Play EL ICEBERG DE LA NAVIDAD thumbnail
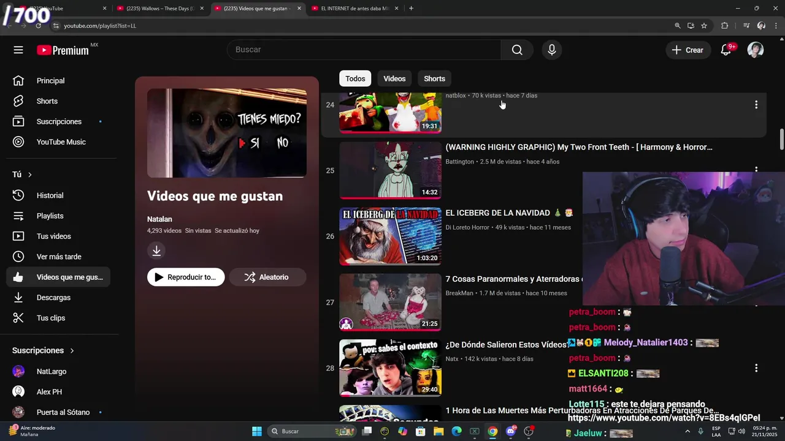This screenshot has height=441, width=785. pyautogui.click(x=390, y=236)
